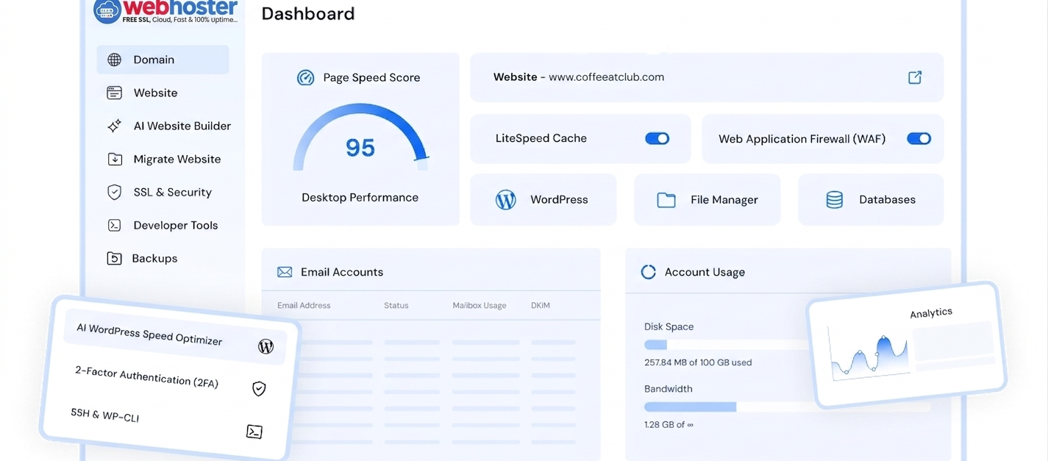Disable the Web Application Firewall toggle

click(919, 138)
